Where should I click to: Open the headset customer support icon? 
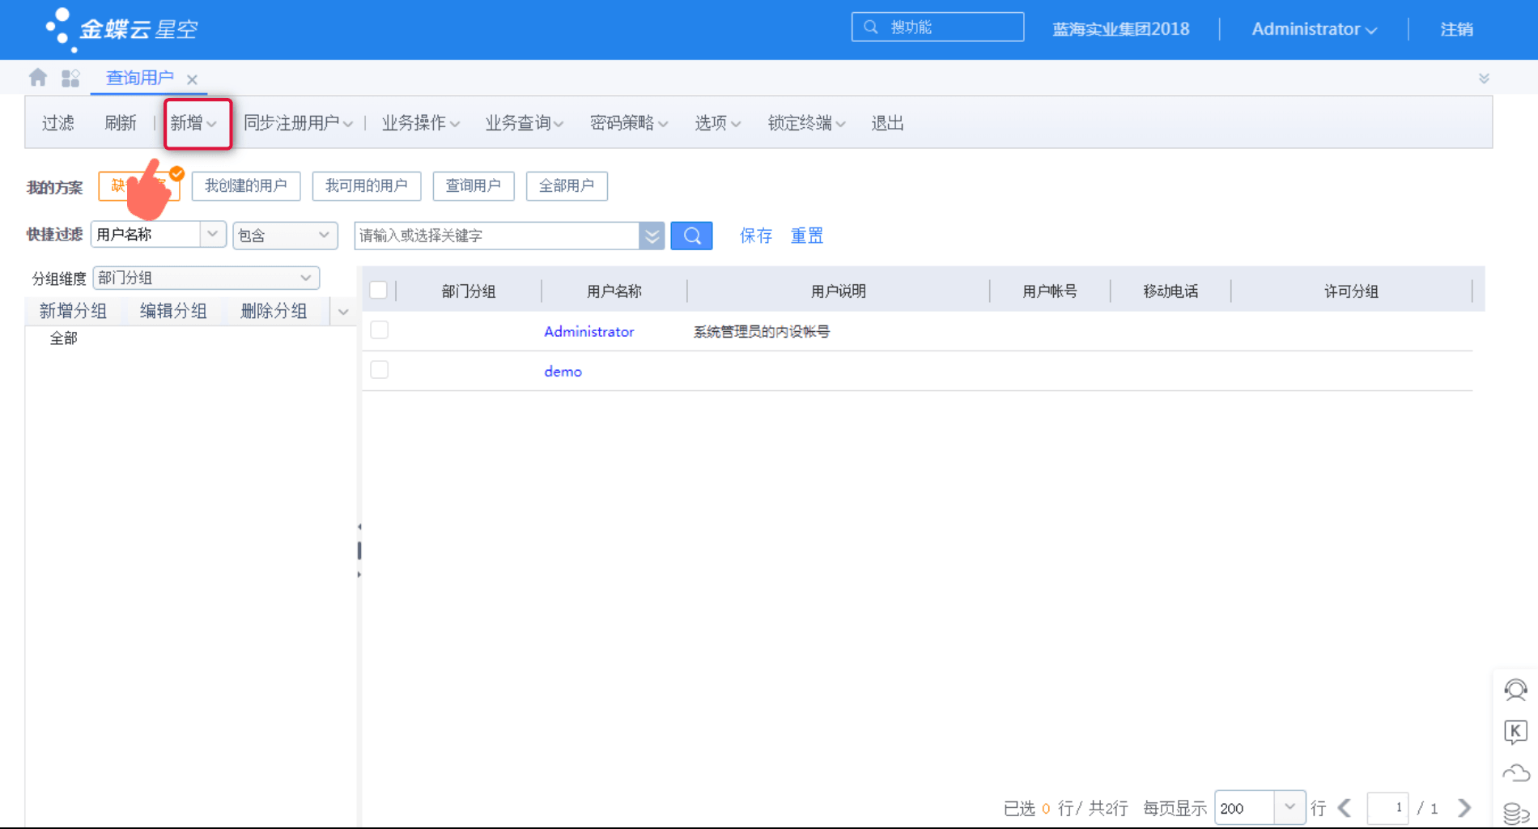click(x=1515, y=691)
